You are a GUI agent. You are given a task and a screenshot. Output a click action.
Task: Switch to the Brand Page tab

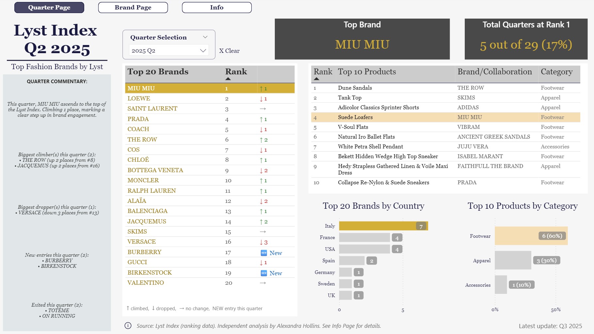tap(133, 7)
